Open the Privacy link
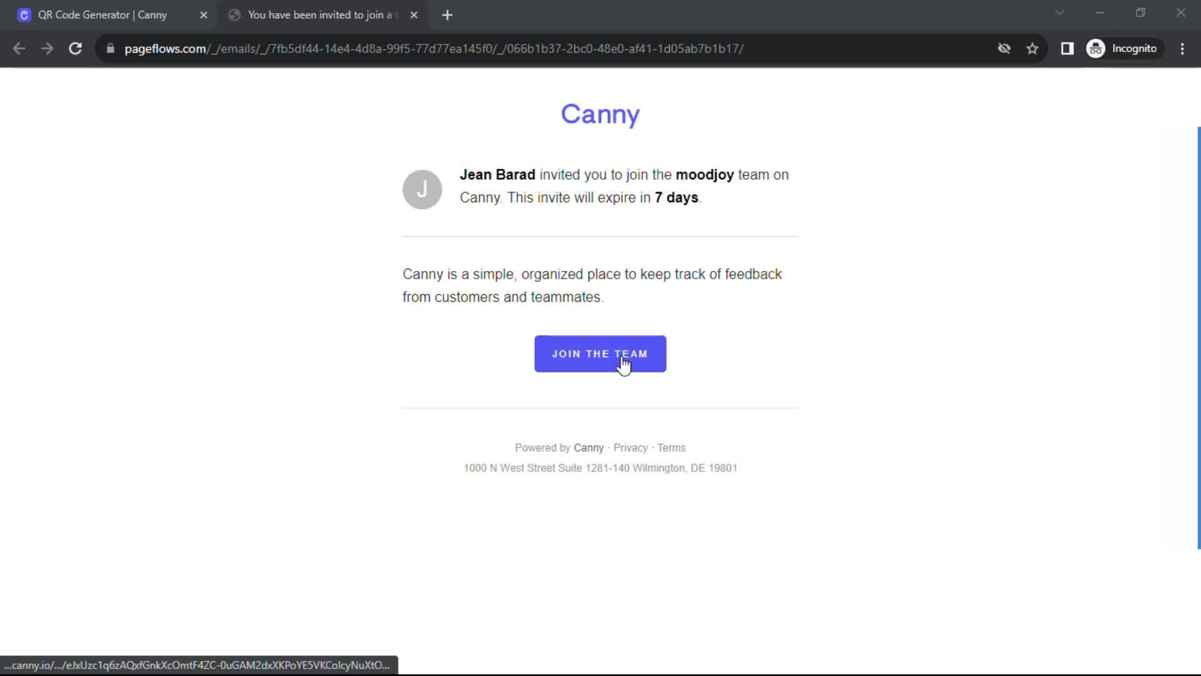This screenshot has width=1201, height=676. 630,448
